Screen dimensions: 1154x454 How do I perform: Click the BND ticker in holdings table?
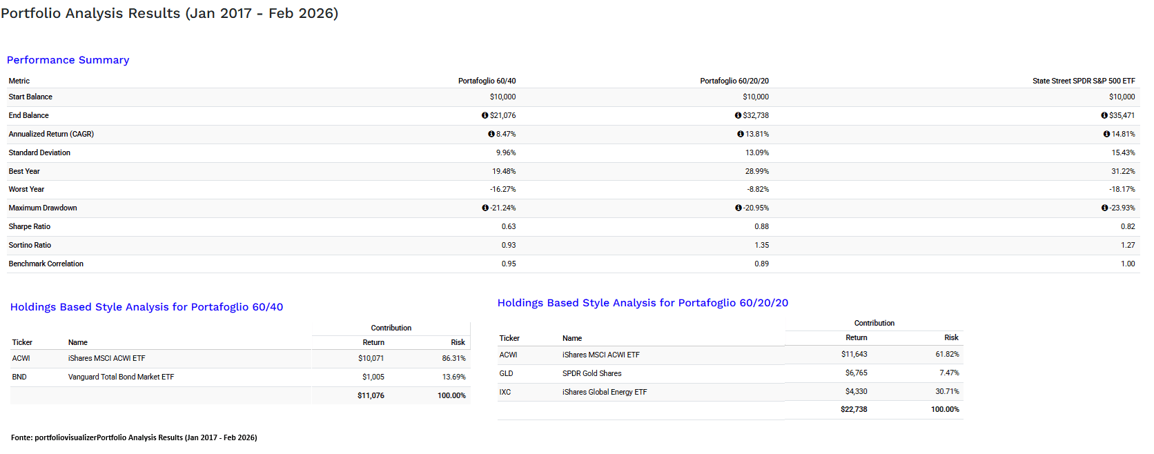click(19, 377)
